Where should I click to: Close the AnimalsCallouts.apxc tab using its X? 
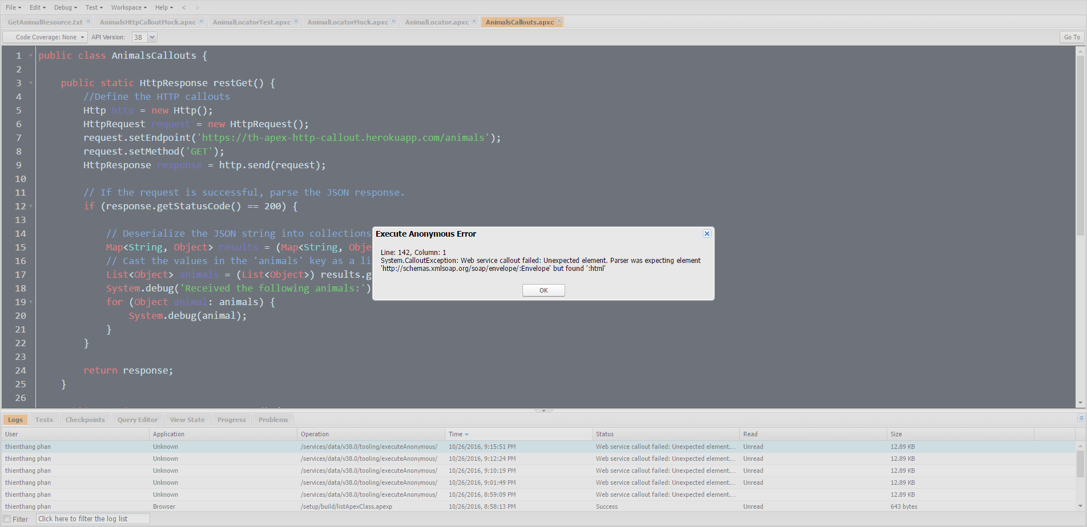[x=559, y=22]
